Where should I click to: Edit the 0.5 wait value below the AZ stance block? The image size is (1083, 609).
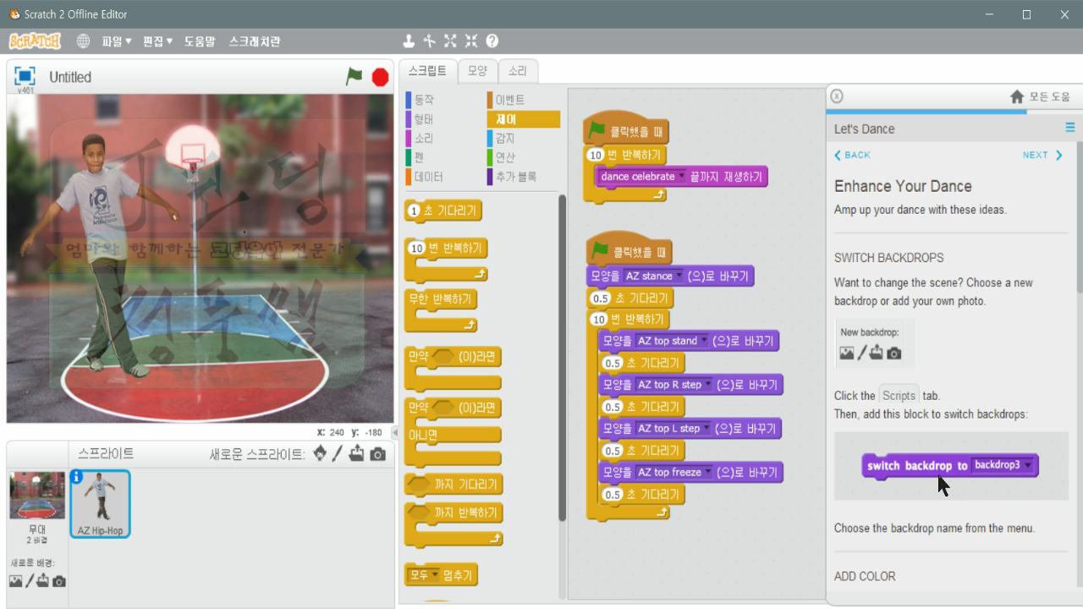(600, 299)
